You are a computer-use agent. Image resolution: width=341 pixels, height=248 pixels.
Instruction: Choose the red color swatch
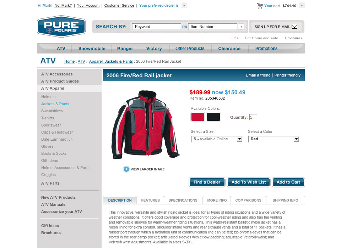(x=198, y=117)
